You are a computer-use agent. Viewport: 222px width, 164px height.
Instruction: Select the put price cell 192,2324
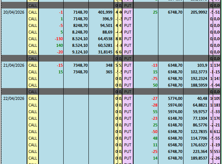click(x=196, y=78)
